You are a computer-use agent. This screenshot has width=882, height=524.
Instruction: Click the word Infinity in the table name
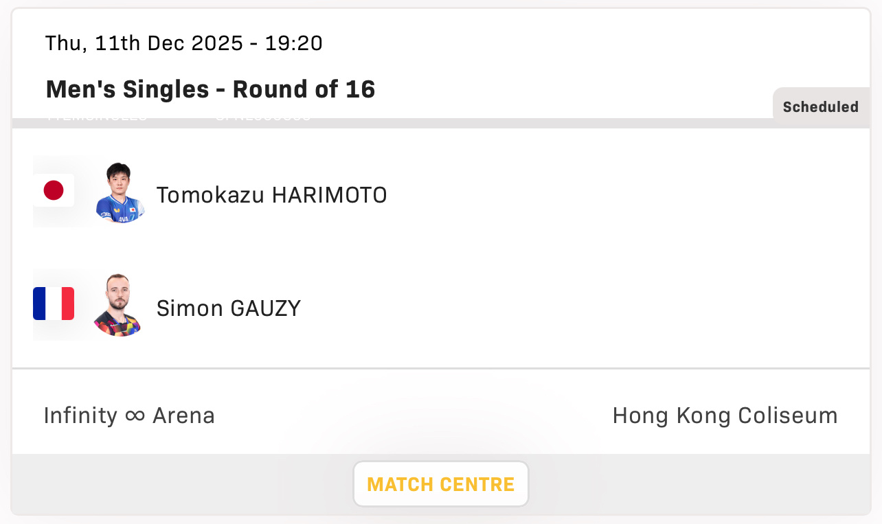pos(80,415)
